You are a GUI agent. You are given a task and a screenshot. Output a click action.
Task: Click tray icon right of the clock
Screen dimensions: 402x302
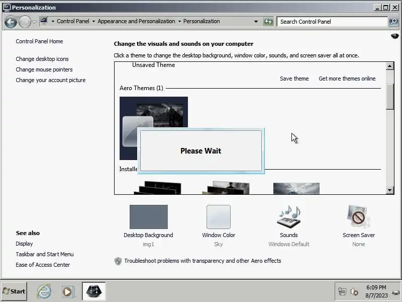point(396,292)
